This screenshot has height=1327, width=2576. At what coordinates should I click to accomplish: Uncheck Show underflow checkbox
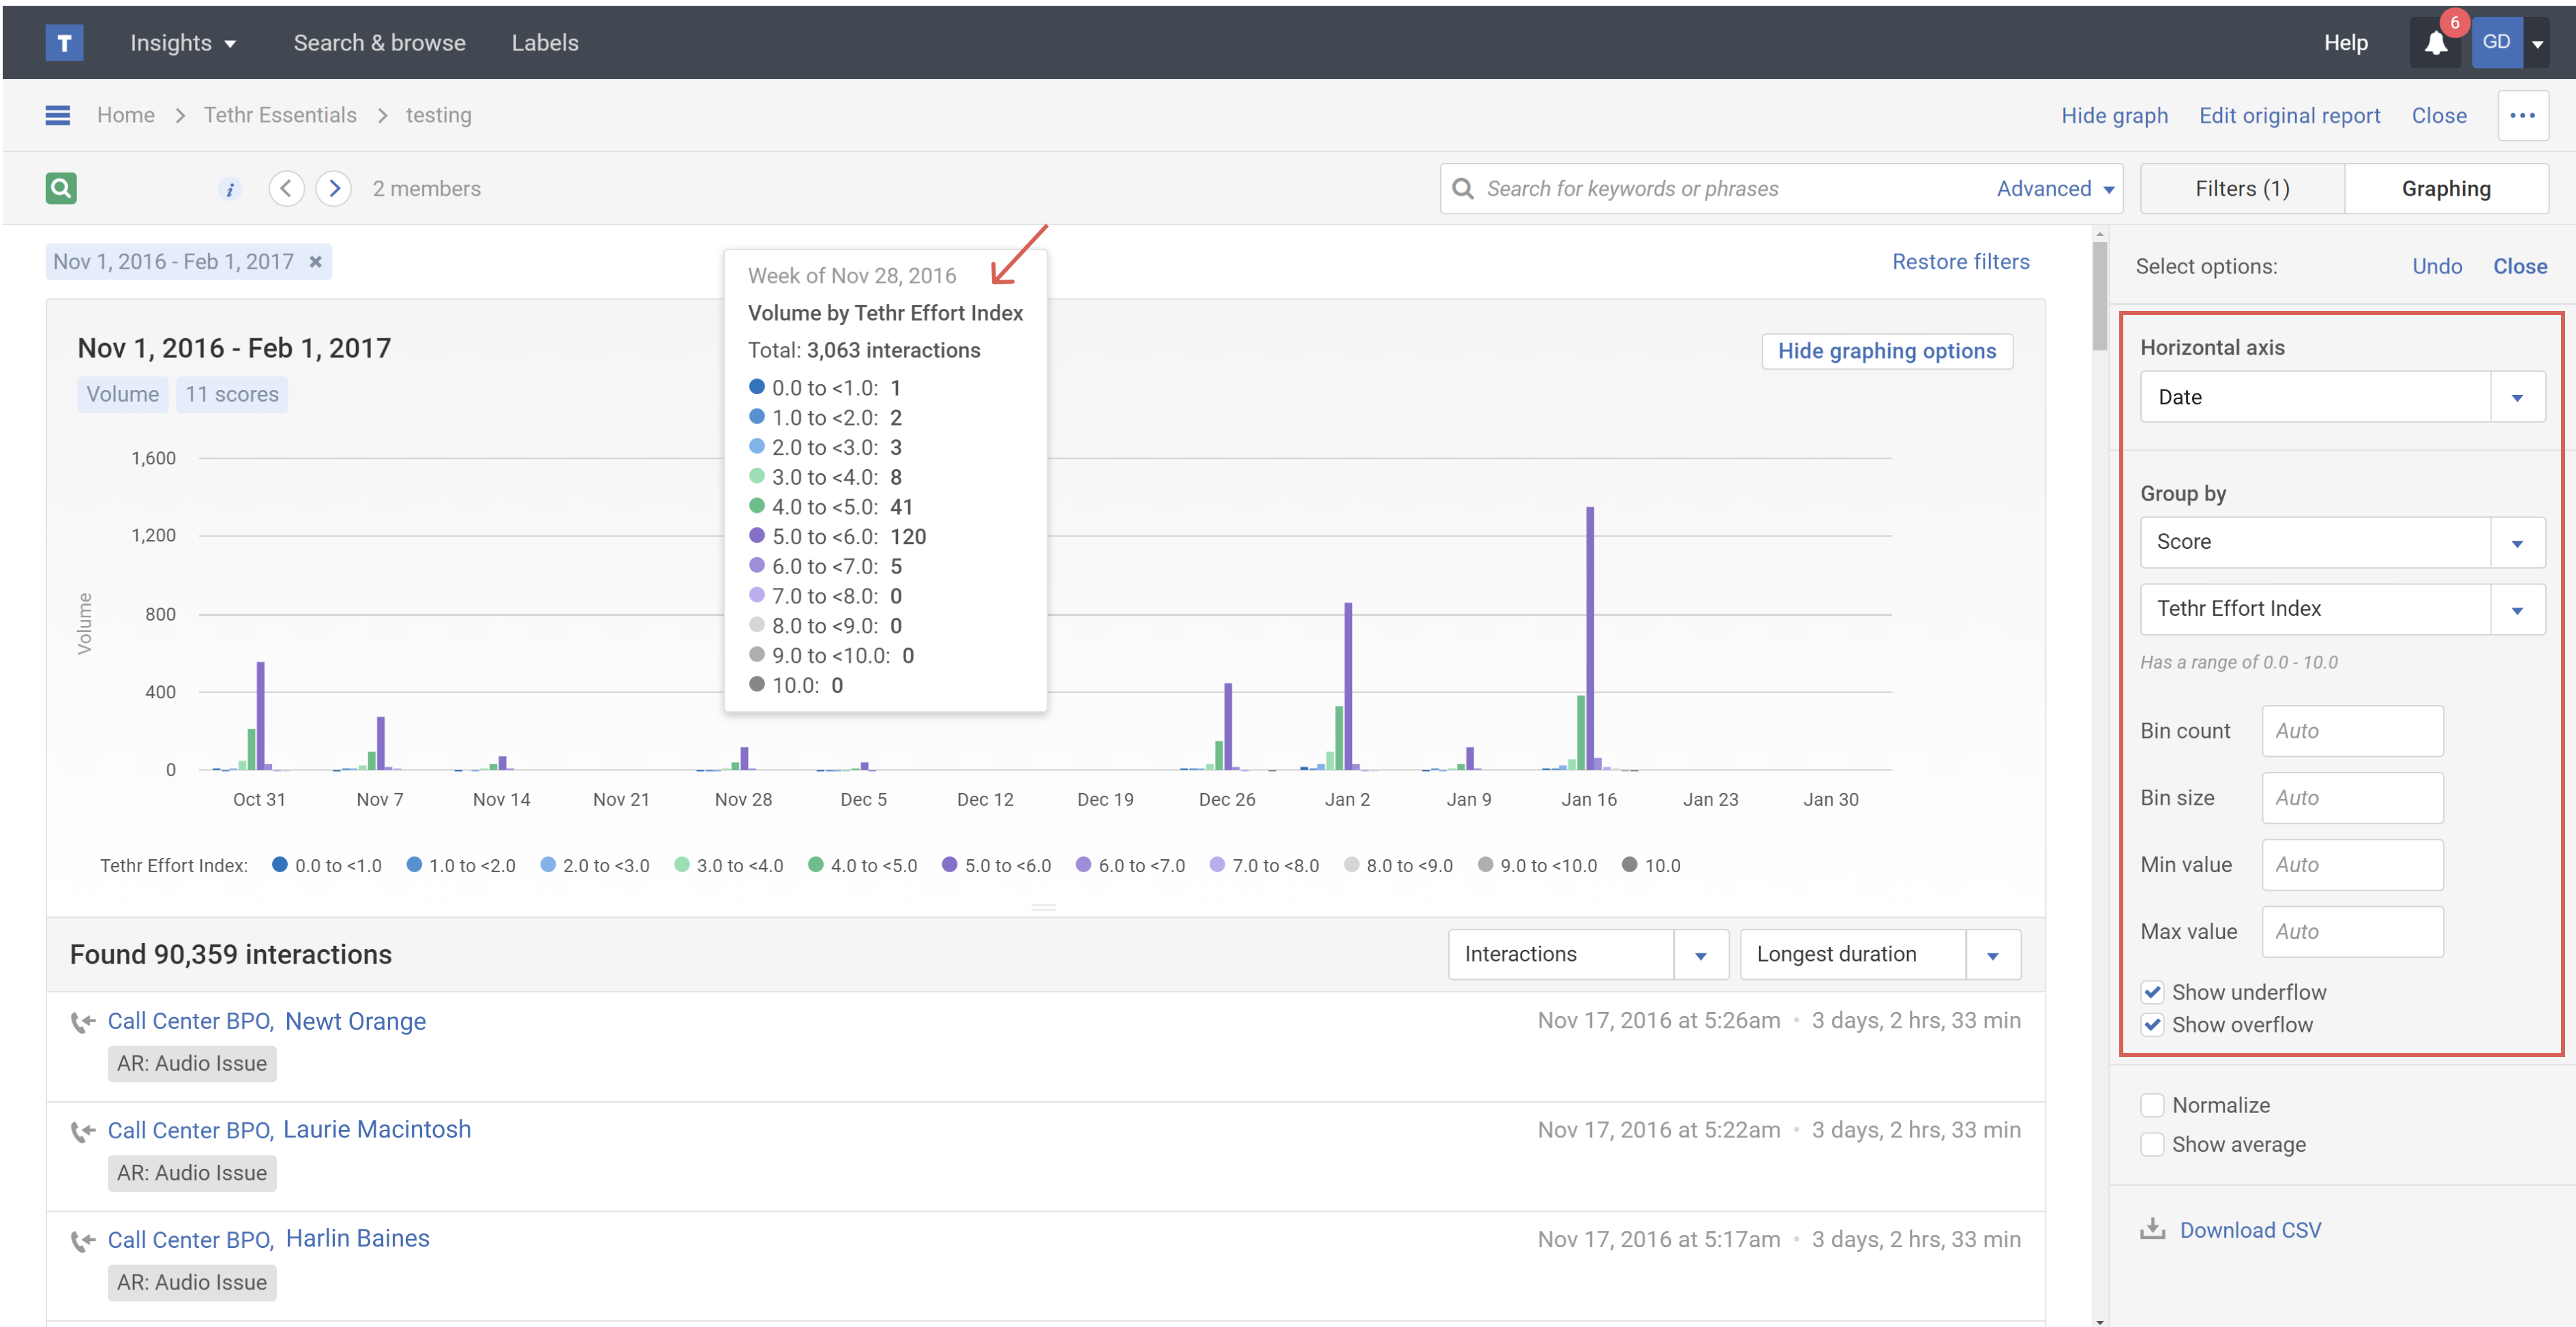point(2152,992)
